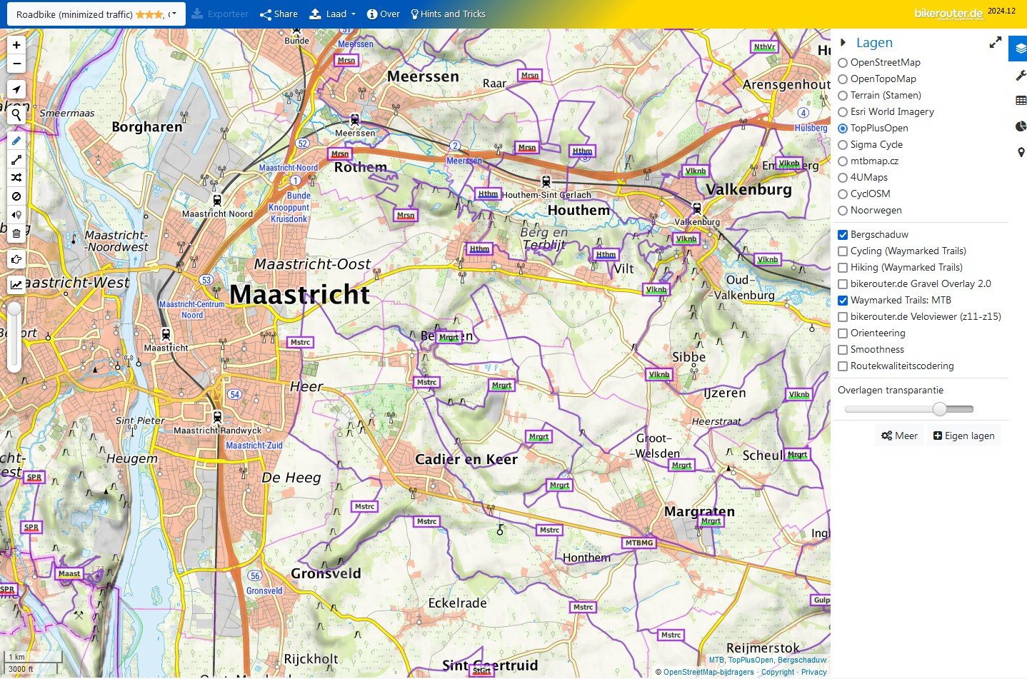Viewport: 1027px width, 679px height.
Task: Open the elevation chart icon
Action: point(16,285)
